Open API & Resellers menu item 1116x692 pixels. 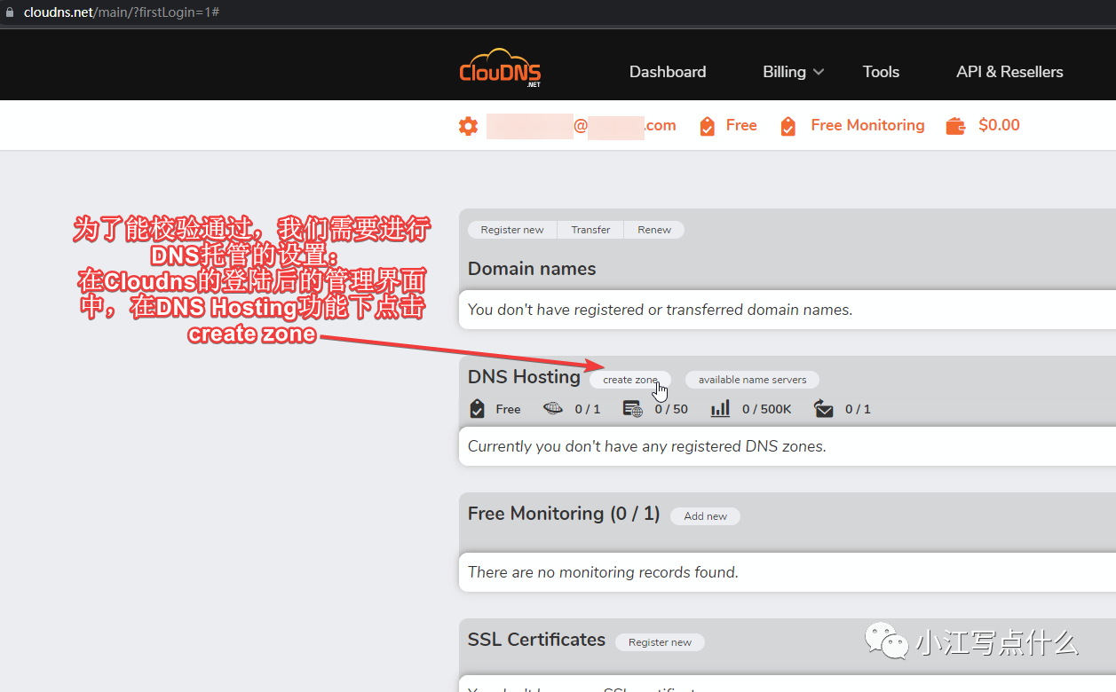point(1009,72)
